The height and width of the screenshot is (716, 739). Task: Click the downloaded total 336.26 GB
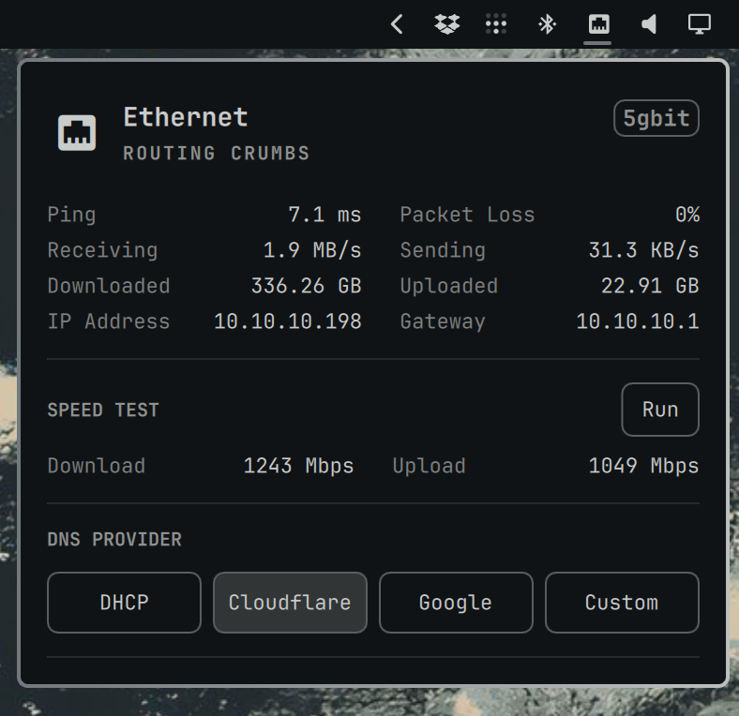[x=307, y=286]
